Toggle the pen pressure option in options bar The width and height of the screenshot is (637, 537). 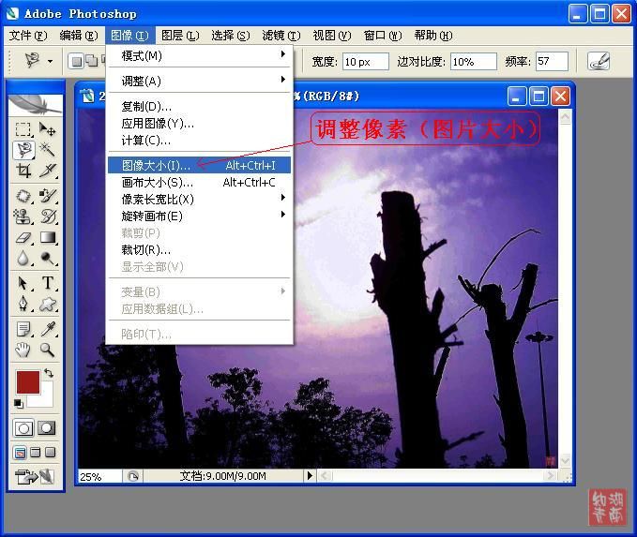(x=598, y=61)
